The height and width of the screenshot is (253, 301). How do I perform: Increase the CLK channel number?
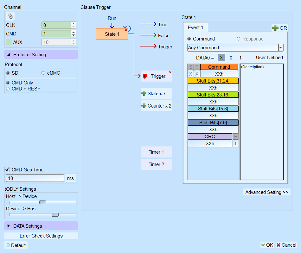(74, 24)
